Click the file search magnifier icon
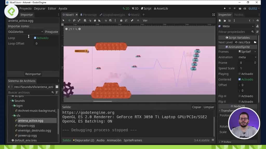Viewport: 266px width, 149px height. (52, 92)
